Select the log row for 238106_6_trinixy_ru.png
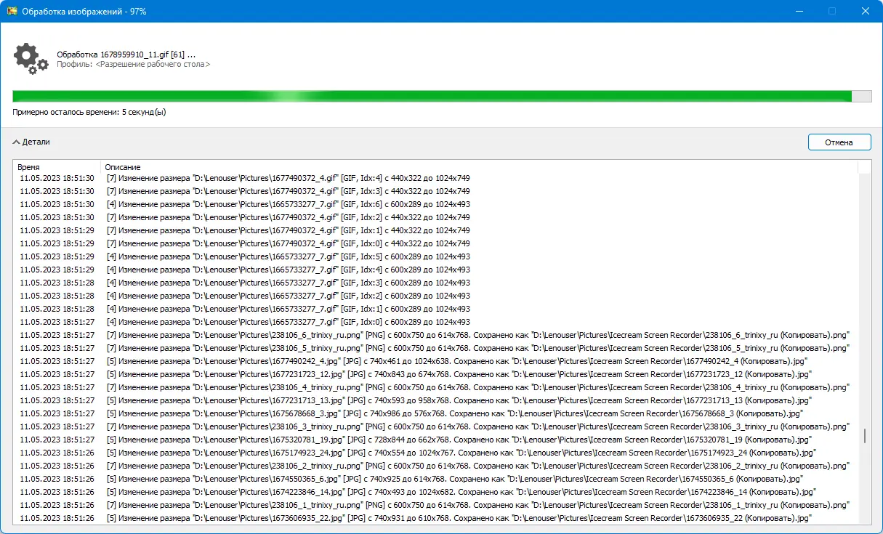Screen dimensions: 883x534 coord(436,335)
